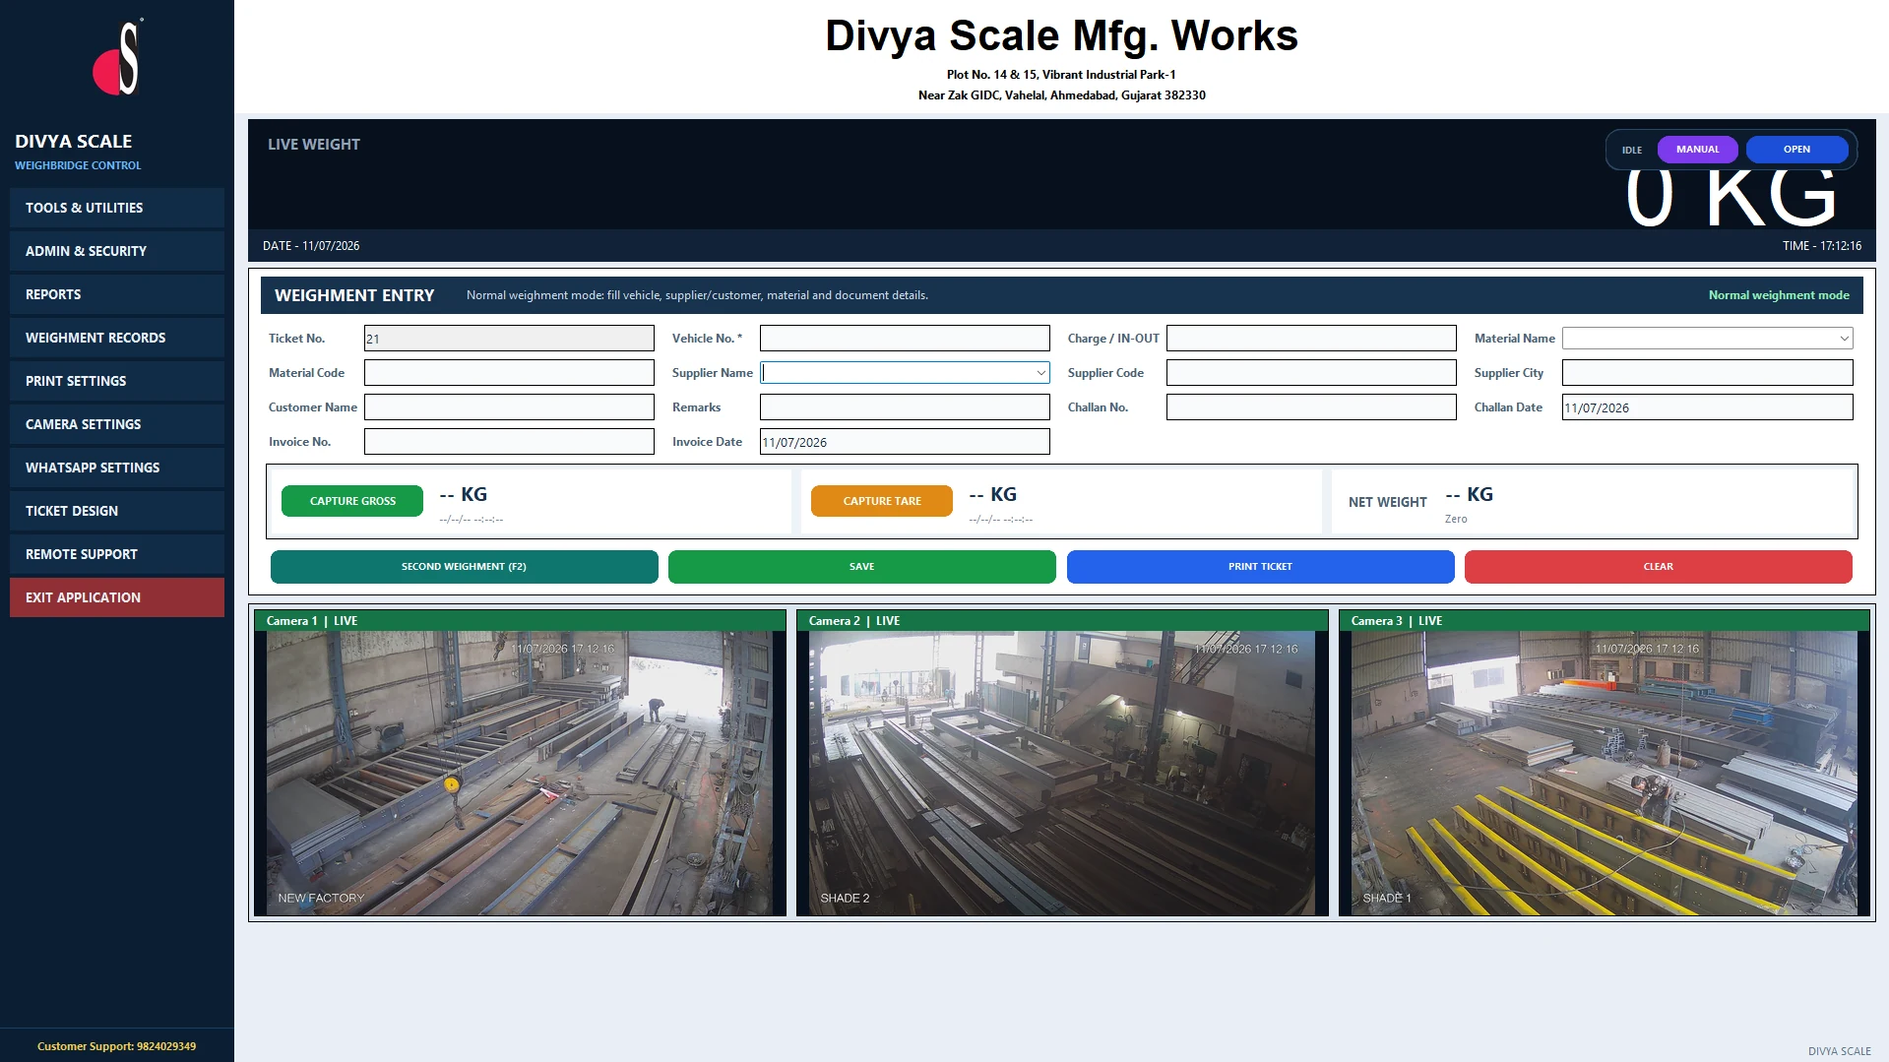Click the Material Code input field

[x=509, y=373]
